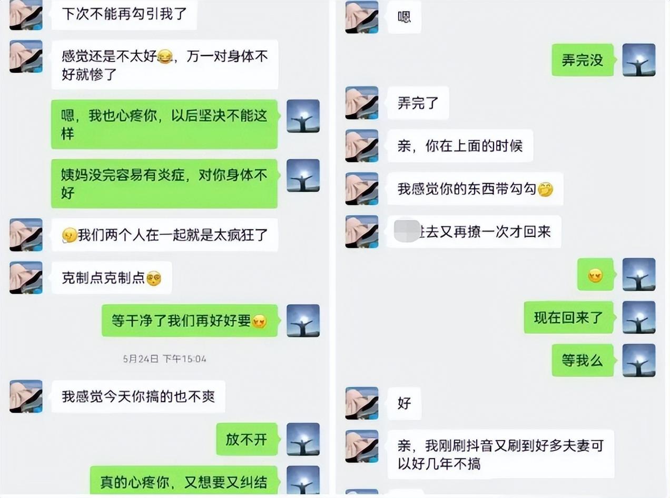Tap the thinking emoji in '我感觉你的东西带勾勾'

[x=545, y=189]
